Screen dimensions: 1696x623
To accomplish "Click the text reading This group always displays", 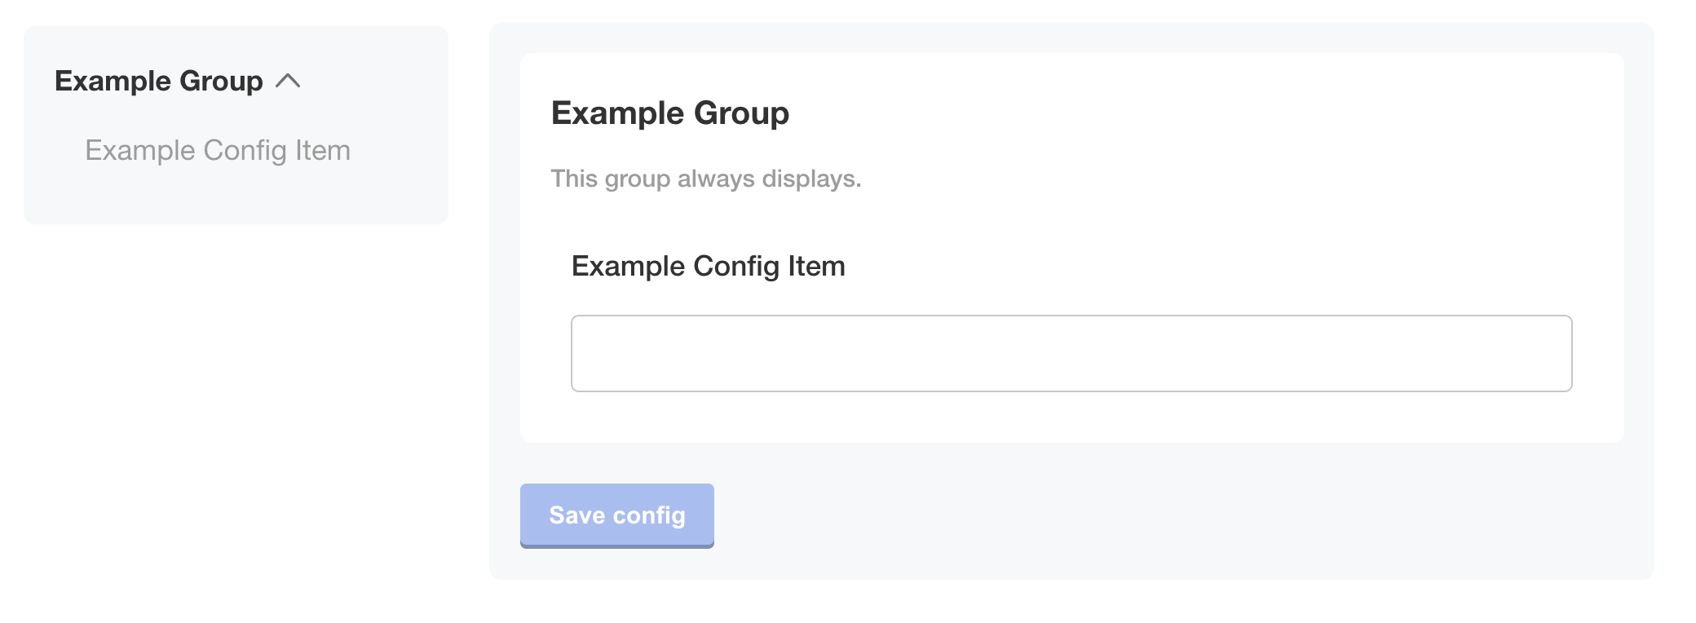I will [705, 179].
